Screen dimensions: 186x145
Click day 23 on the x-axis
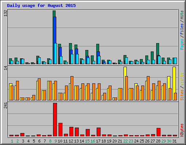131,141
